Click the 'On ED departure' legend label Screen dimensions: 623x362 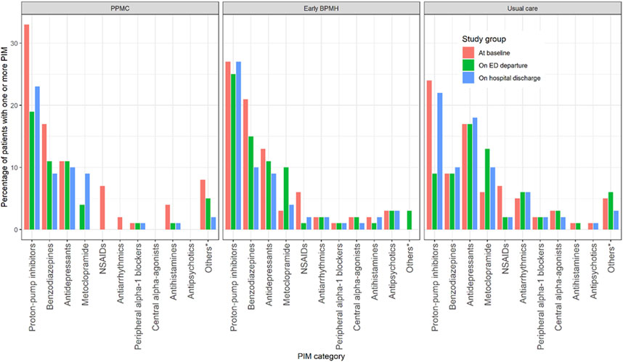[503, 65]
